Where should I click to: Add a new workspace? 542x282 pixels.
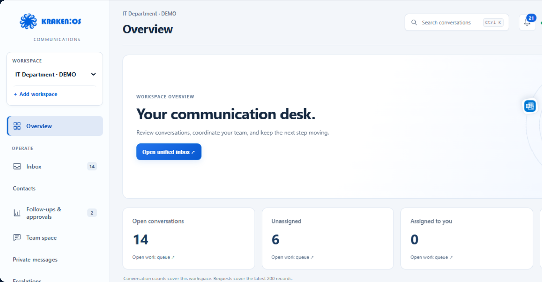coord(35,94)
